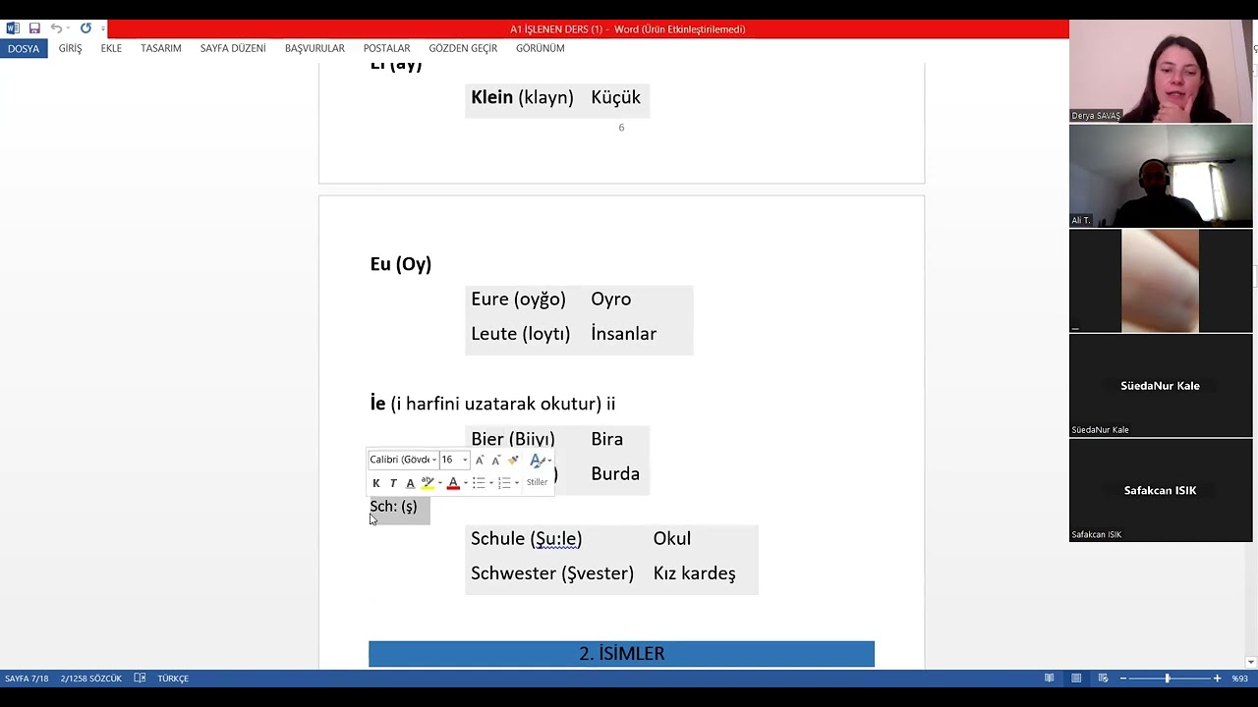Expand the undo history arrow

[x=69, y=28]
